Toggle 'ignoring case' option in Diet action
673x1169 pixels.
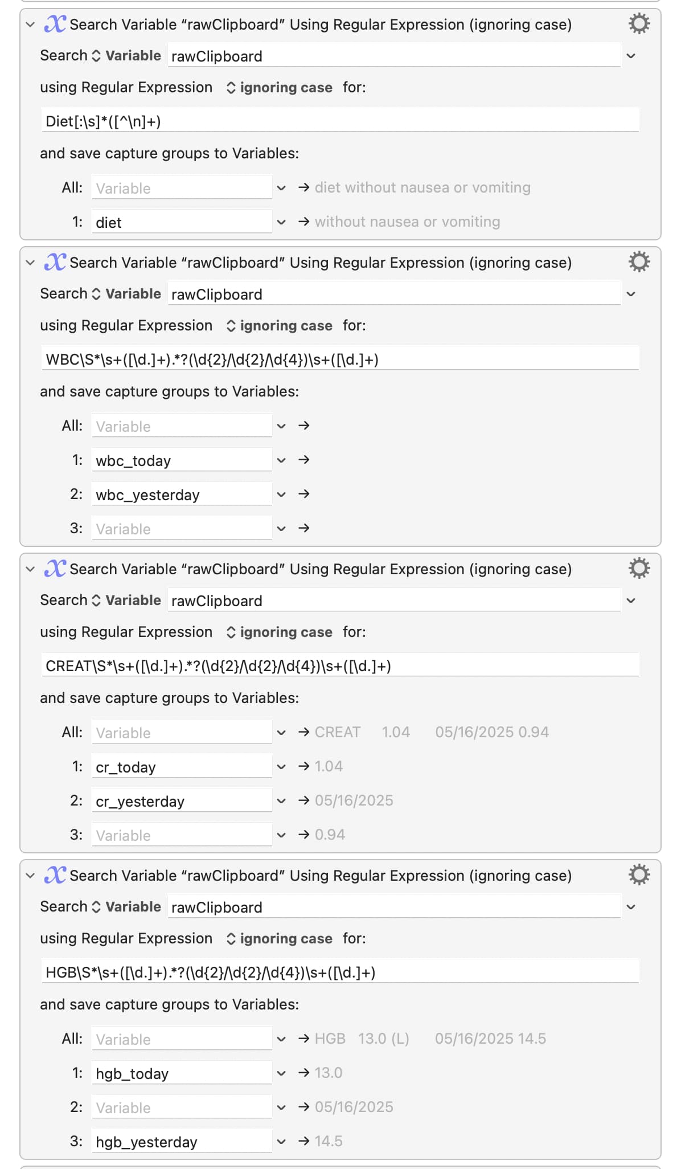[x=280, y=88]
